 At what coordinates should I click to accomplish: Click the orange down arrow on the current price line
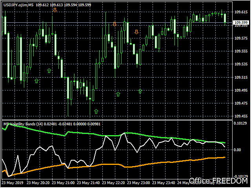coord(114,24)
